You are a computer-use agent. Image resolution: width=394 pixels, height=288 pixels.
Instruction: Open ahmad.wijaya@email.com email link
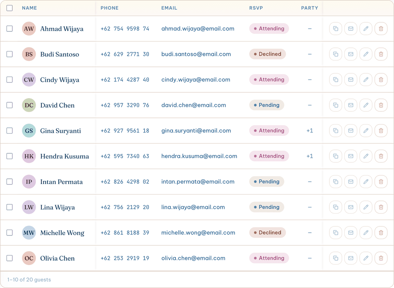point(198,28)
